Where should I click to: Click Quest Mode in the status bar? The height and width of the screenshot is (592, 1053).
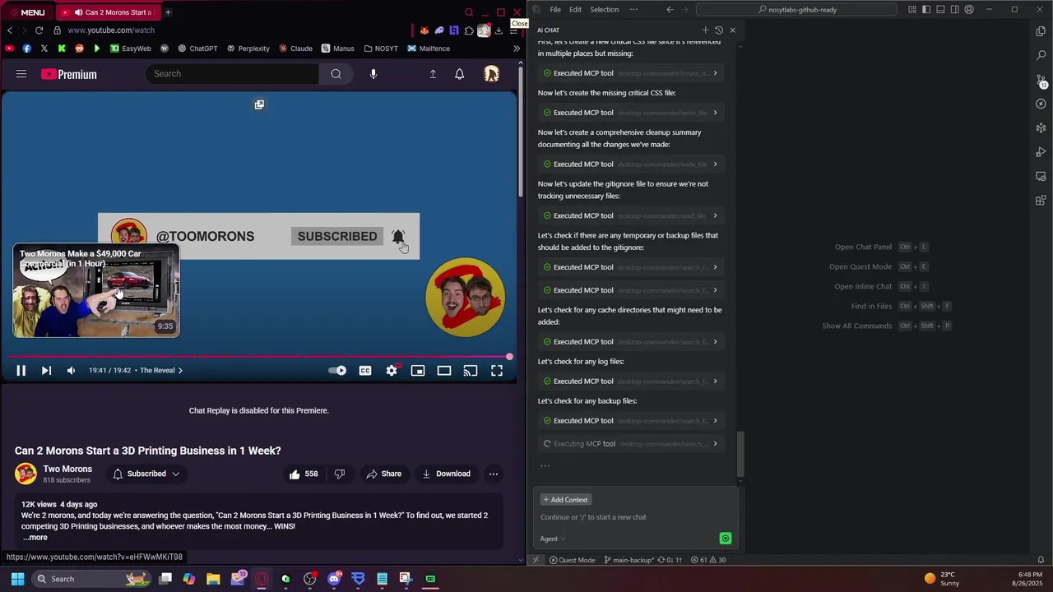572,560
